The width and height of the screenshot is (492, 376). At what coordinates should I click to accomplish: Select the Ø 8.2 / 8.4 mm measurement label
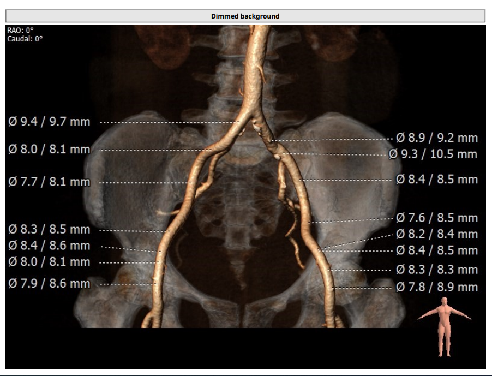pos(436,235)
